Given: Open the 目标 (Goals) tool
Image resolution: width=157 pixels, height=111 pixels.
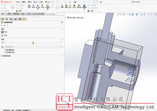Looking at the screenshot, I should click(43, 6).
